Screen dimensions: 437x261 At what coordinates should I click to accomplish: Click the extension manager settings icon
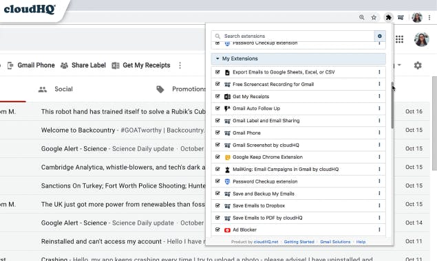click(380, 36)
